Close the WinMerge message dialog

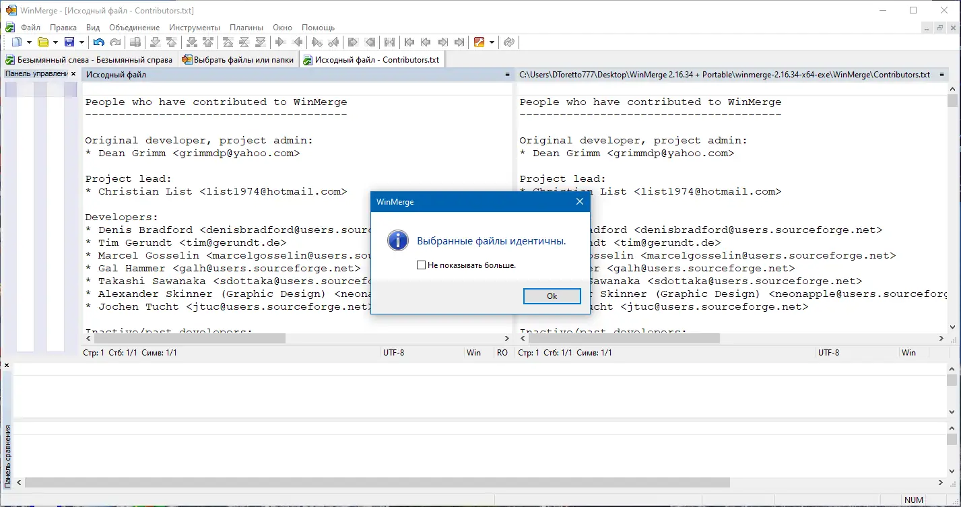(580, 201)
